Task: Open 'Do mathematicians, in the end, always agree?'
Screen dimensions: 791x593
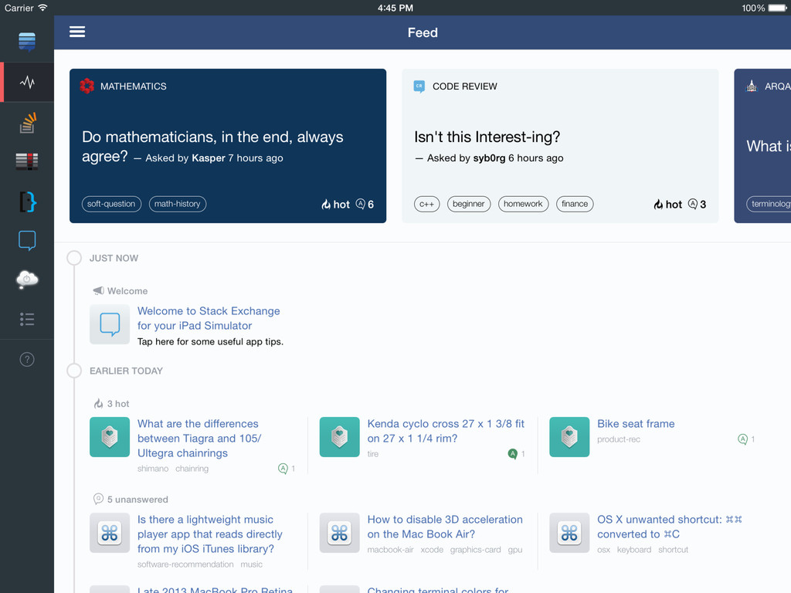Action: pos(213,146)
